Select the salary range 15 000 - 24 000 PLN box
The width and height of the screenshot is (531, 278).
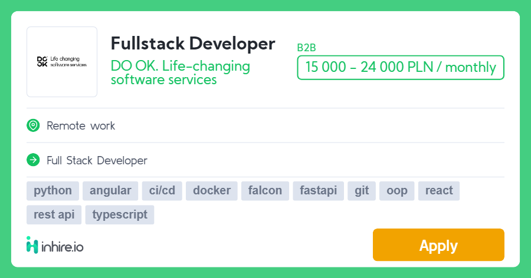(401, 67)
